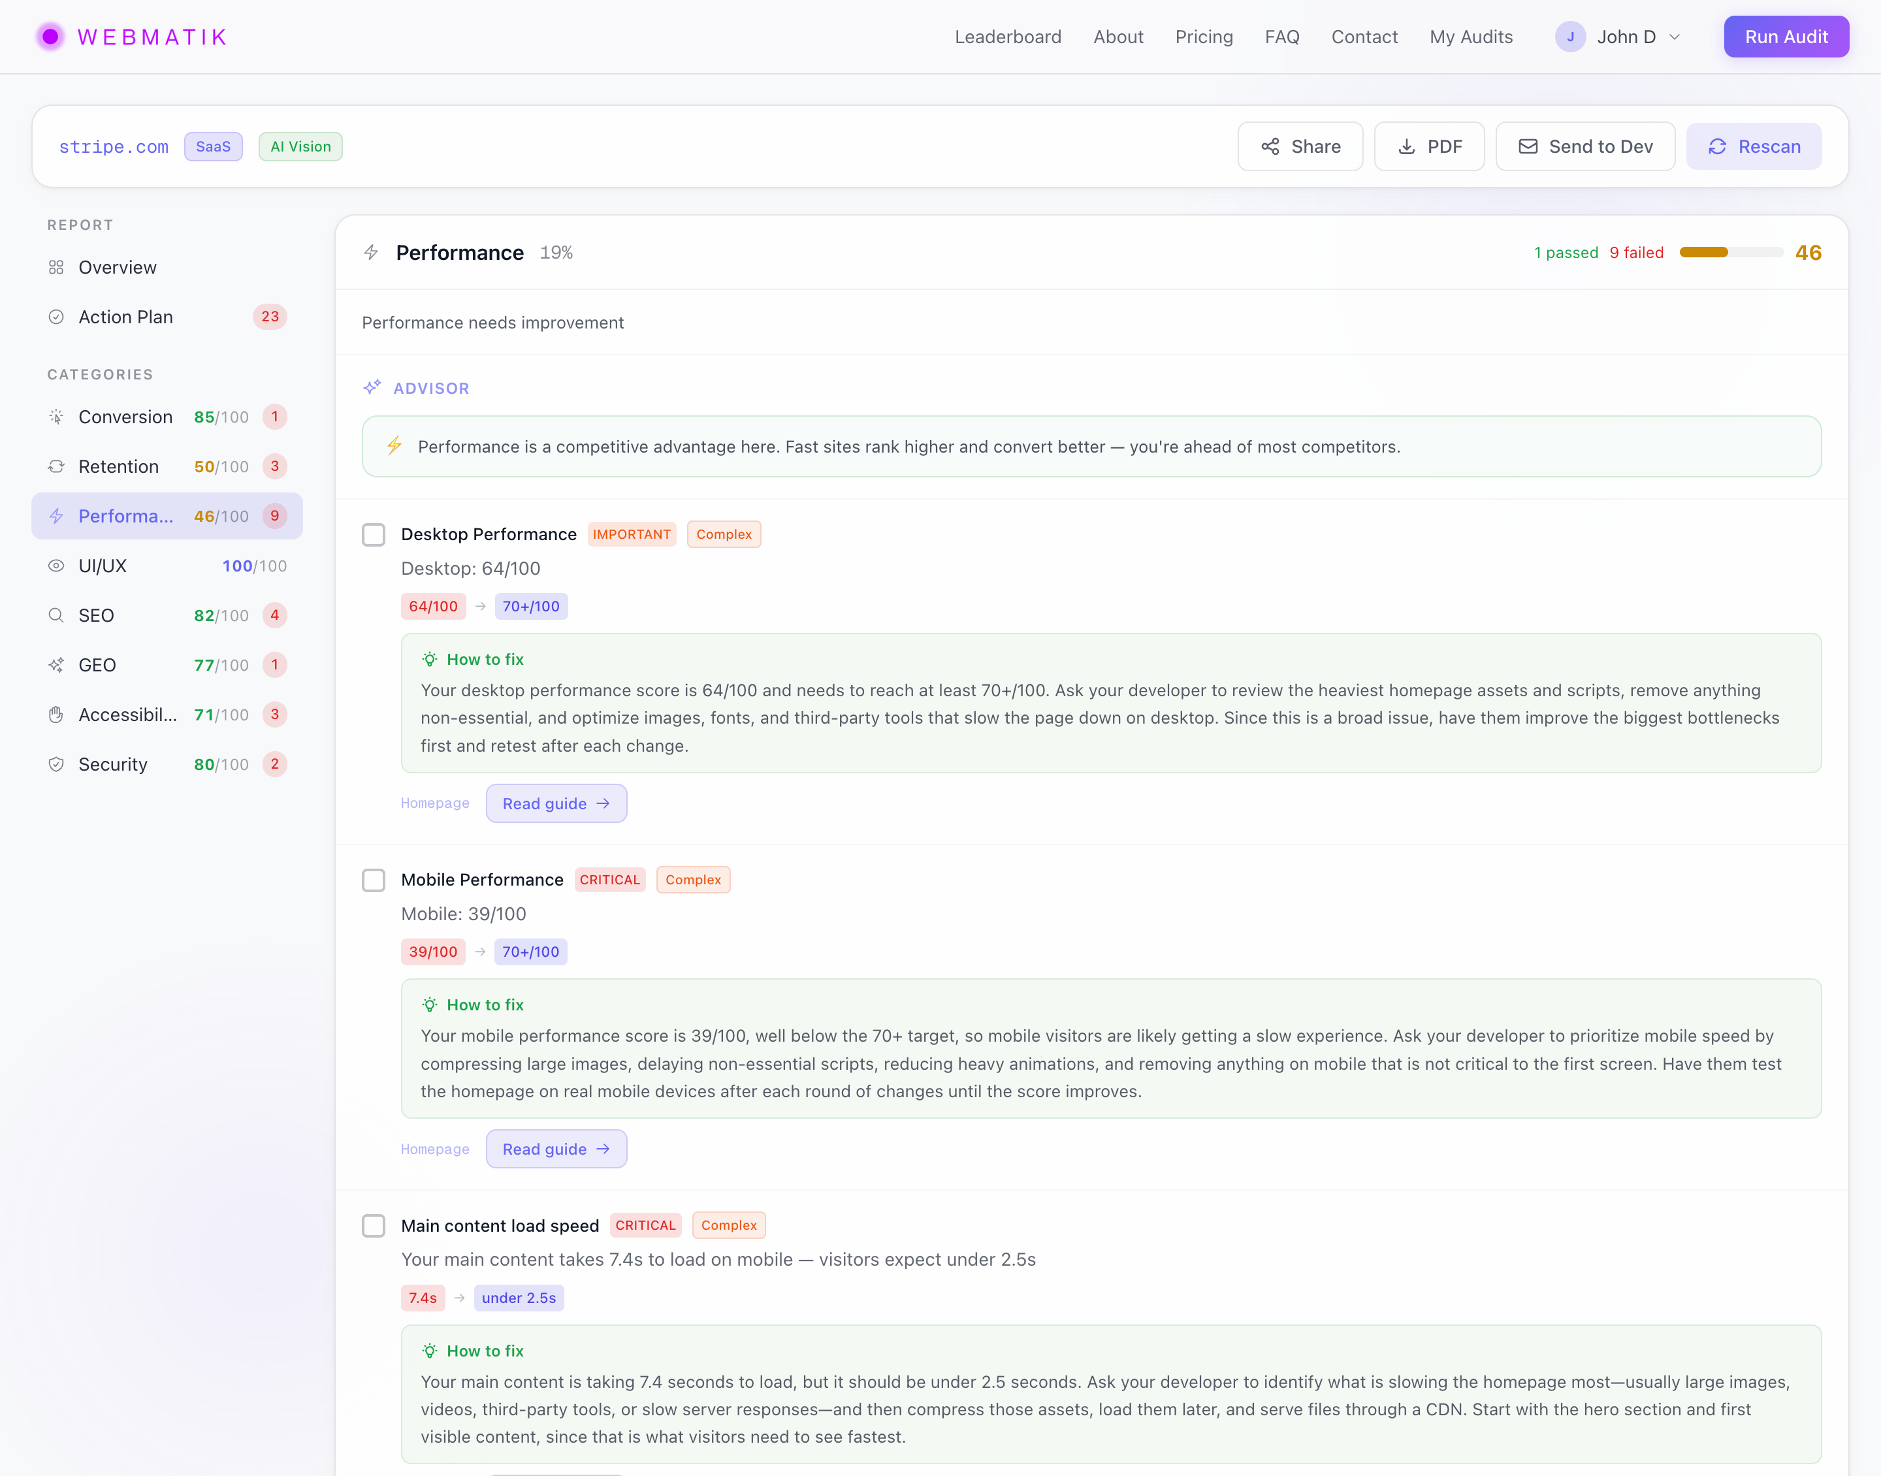Open Read guide for Desktop Performance
The height and width of the screenshot is (1476, 1881).
[556, 804]
